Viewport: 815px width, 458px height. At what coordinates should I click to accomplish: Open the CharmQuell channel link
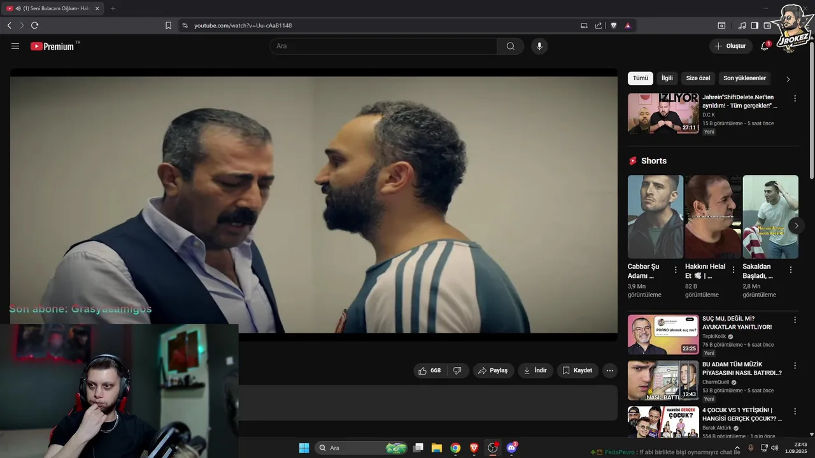click(716, 382)
